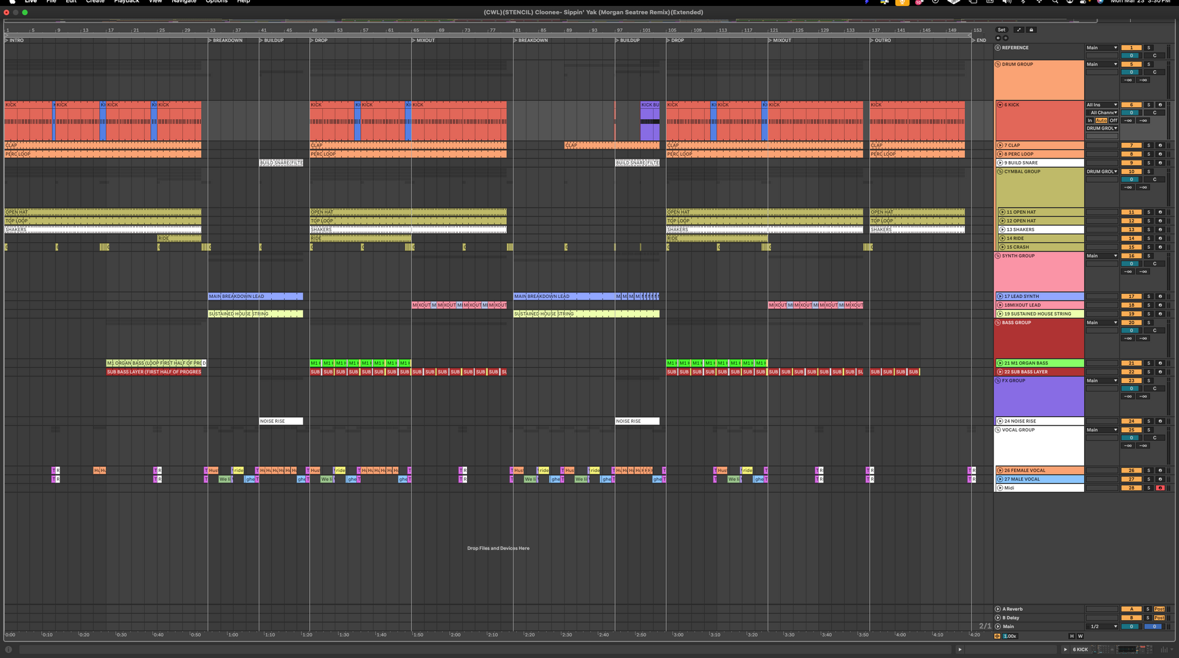Viewport: 1179px width, 658px height.
Task: Toggle Post button on A Reverb
Action: (1159, 609)
